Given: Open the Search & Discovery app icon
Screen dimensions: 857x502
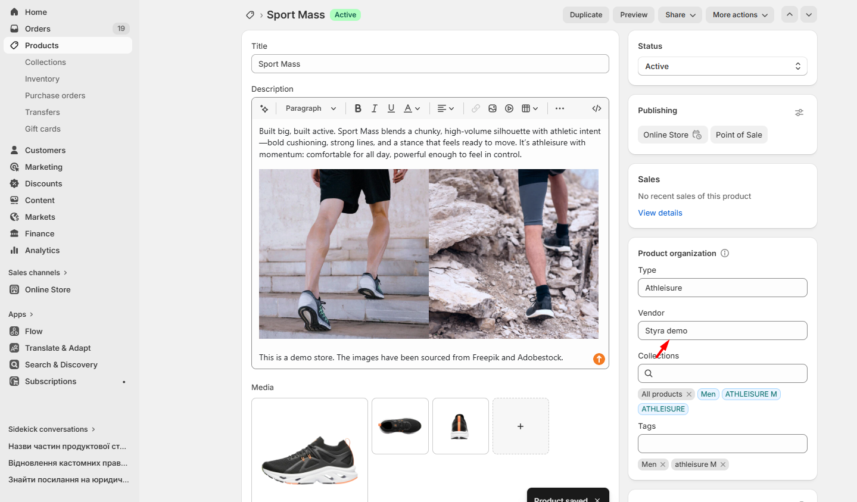Looking at the screenshot, I should click(14, 364).
